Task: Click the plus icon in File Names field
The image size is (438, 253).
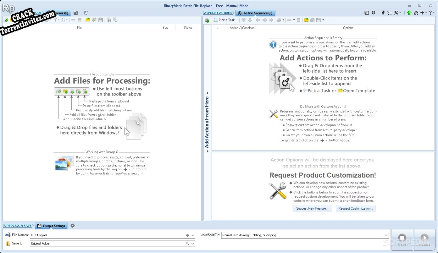Action: pos(188,235)
